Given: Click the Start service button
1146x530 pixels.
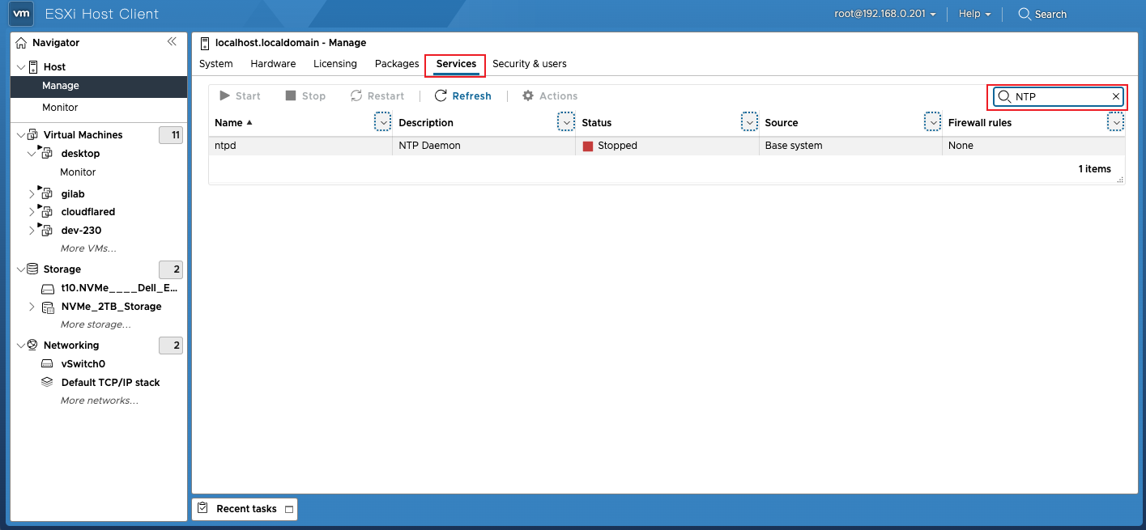Looking at the screenshot, I should tap(241, 95).
